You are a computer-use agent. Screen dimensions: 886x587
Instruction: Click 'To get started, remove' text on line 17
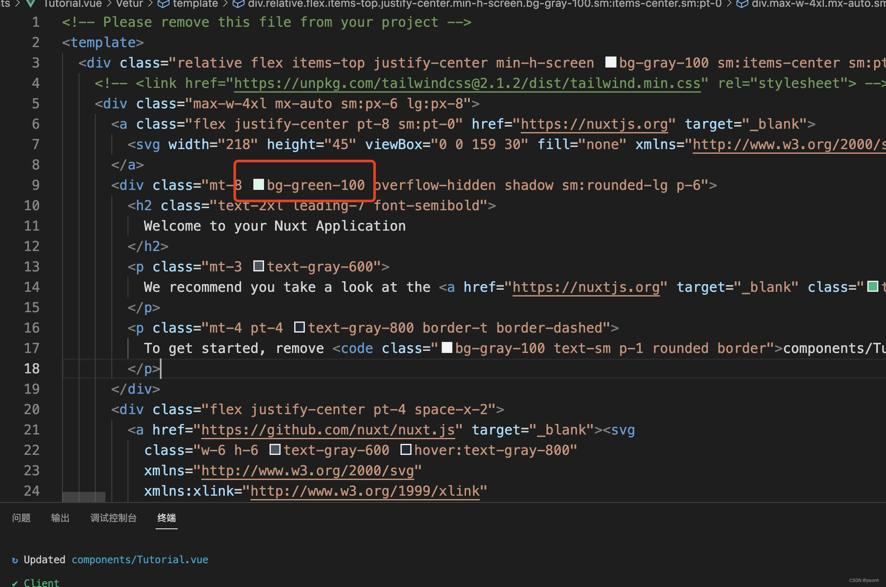[x=234, y=348]
